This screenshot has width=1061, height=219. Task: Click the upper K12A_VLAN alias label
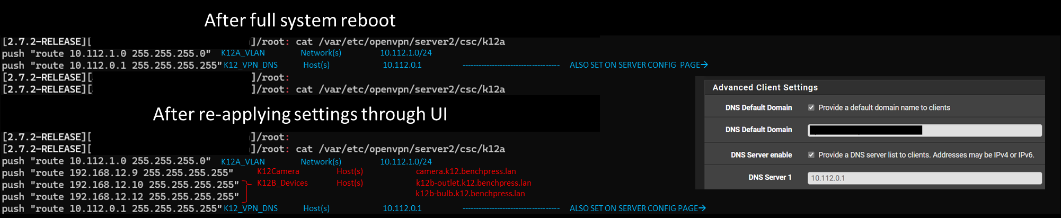pos(243,53)
